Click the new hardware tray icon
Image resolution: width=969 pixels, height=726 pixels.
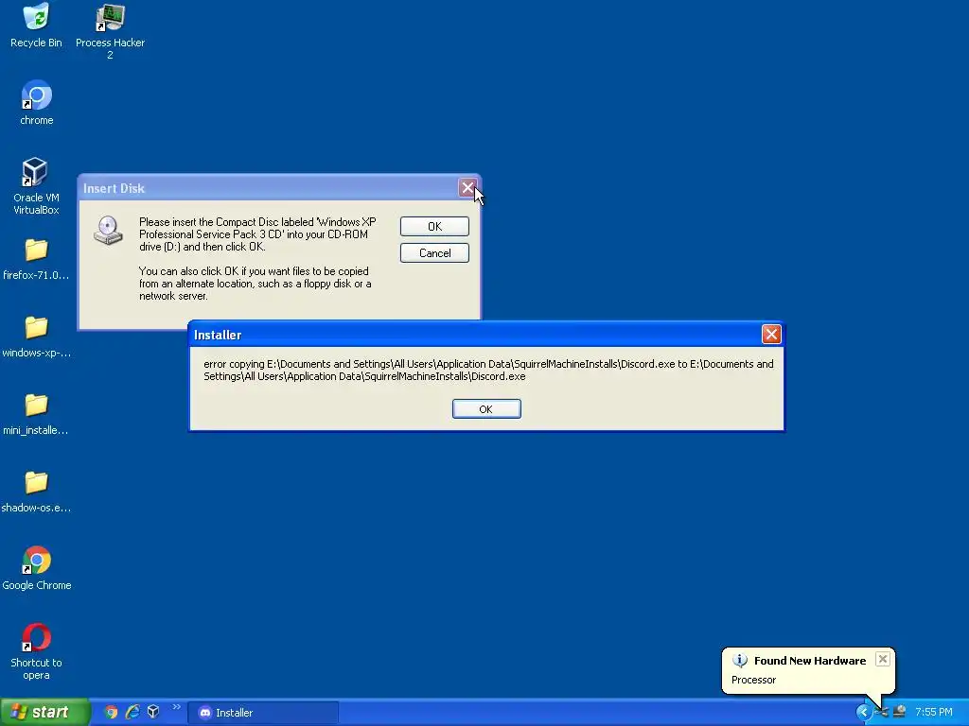pos(882,712)
